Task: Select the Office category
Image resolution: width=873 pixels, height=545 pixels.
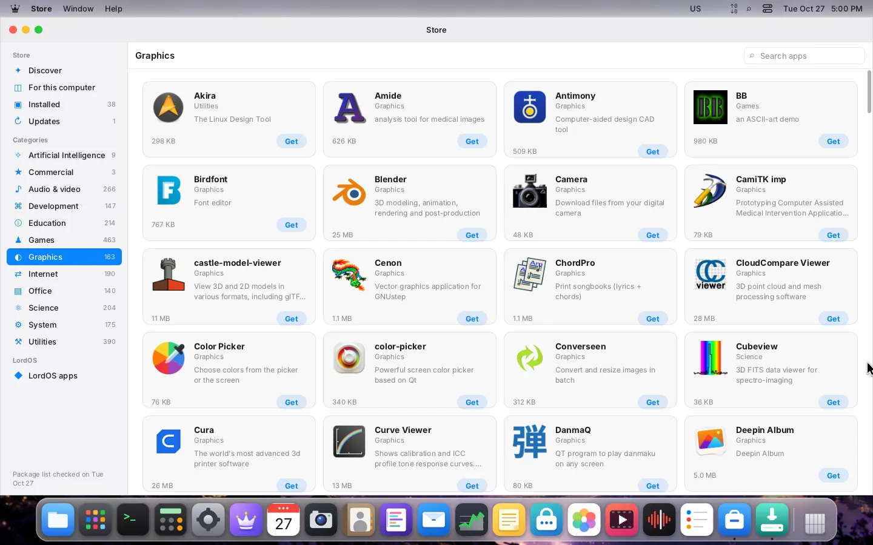Action: coord(64,291)
